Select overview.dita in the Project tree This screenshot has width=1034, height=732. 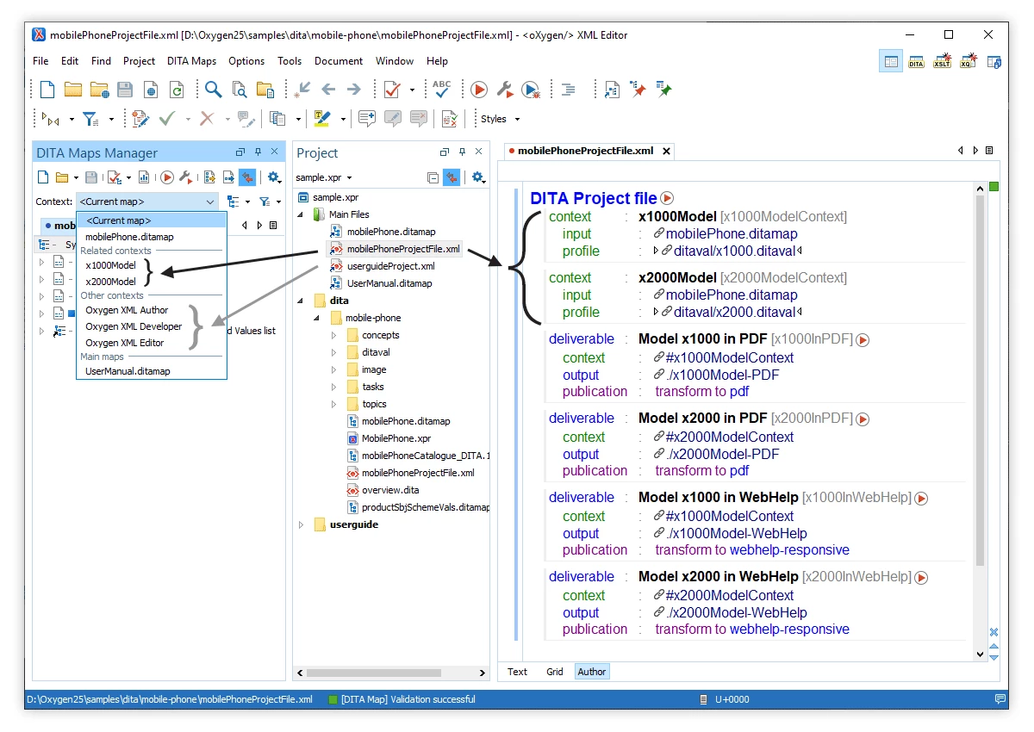389,490
